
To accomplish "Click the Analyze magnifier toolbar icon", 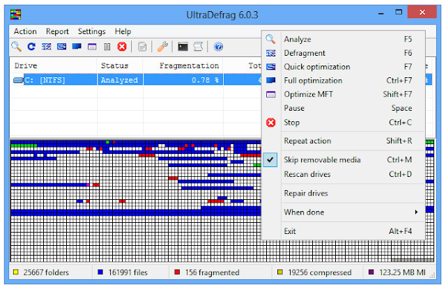I will (16, 47).
